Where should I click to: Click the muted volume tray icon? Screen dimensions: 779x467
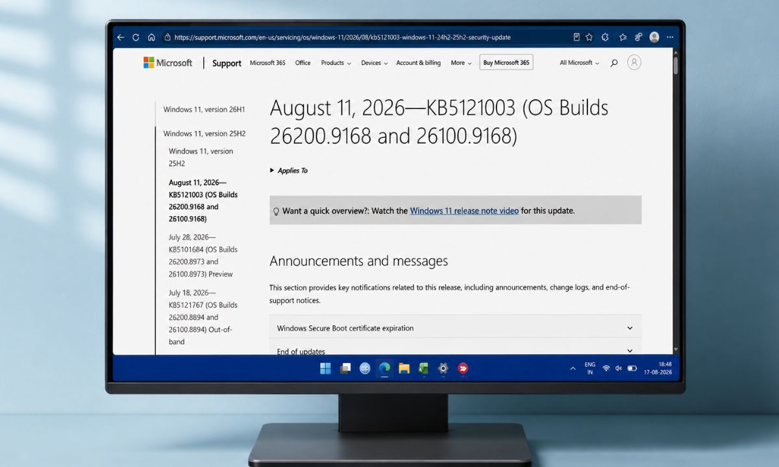[x=619, y=368]
